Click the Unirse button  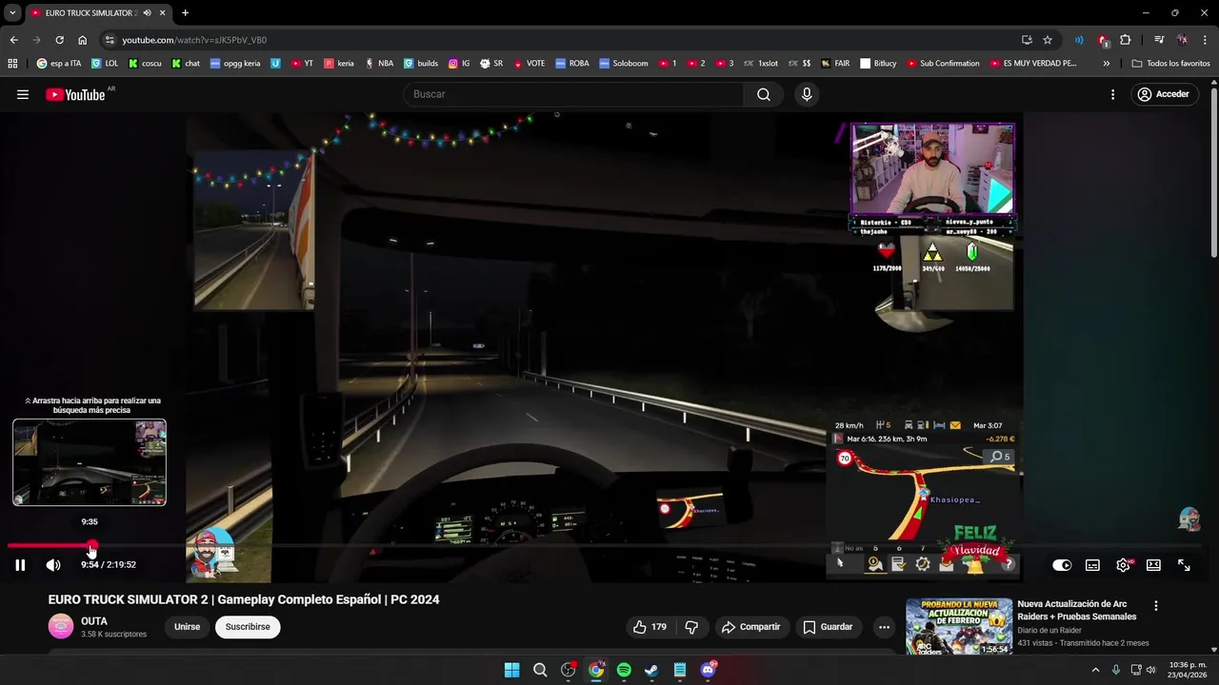(x=188, y=627)
